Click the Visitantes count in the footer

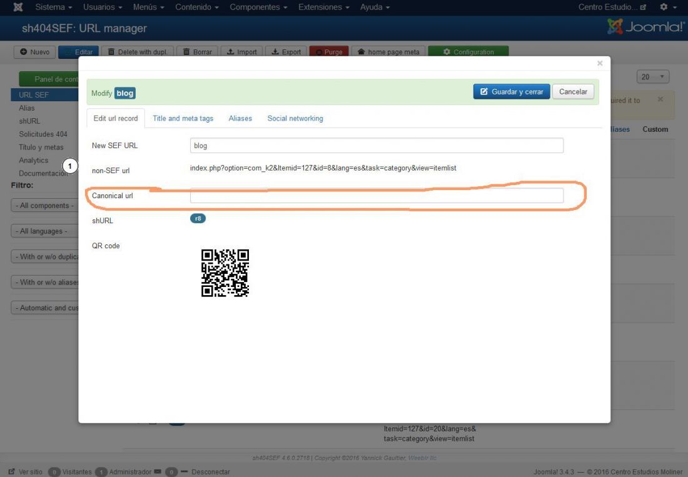(54, 472)
